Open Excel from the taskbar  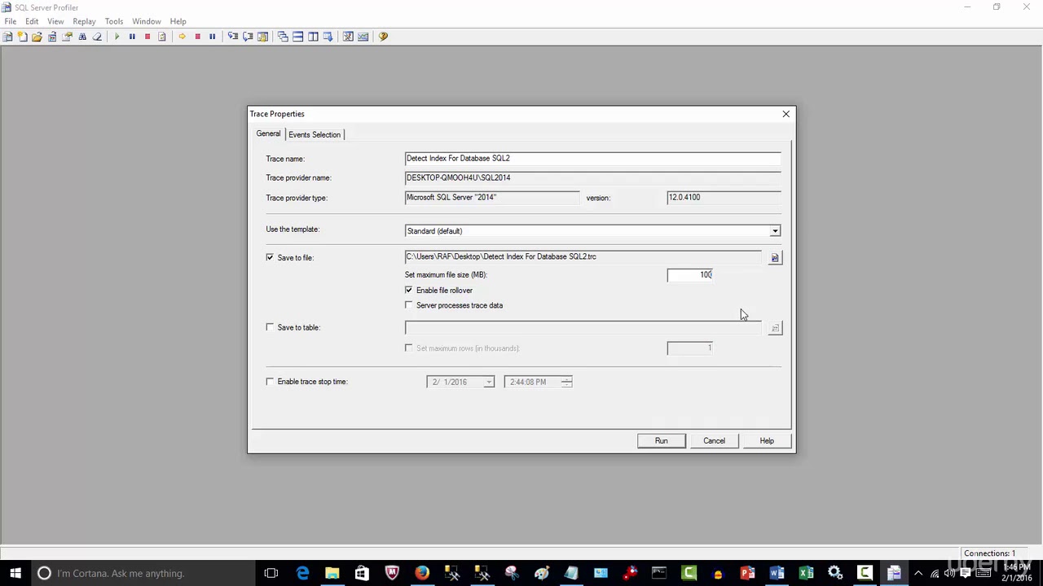(807, 573)
